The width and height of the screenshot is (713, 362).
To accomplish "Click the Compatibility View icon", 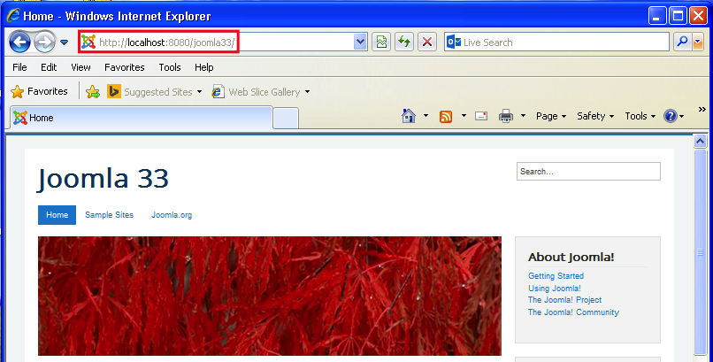I will click(381, 42).
